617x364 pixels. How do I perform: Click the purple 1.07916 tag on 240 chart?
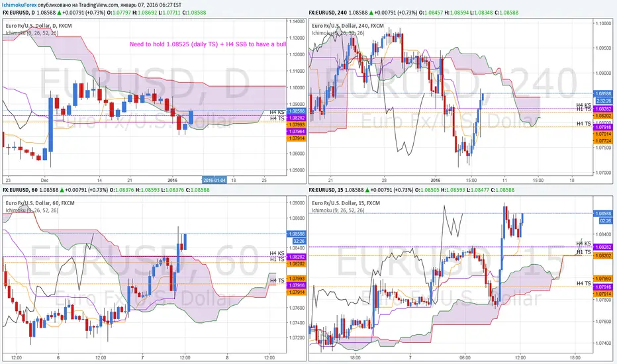pyautogui.click(x=603, y=127)
